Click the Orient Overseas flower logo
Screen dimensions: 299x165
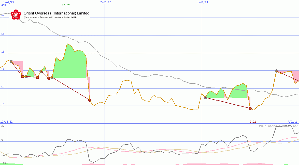(x=16, y=15)
